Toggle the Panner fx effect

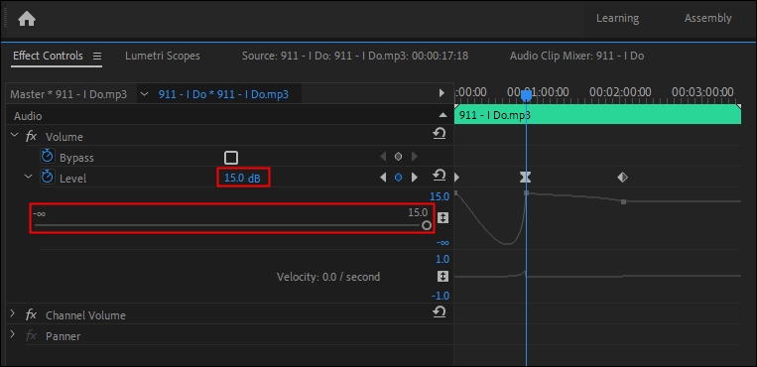31,335
